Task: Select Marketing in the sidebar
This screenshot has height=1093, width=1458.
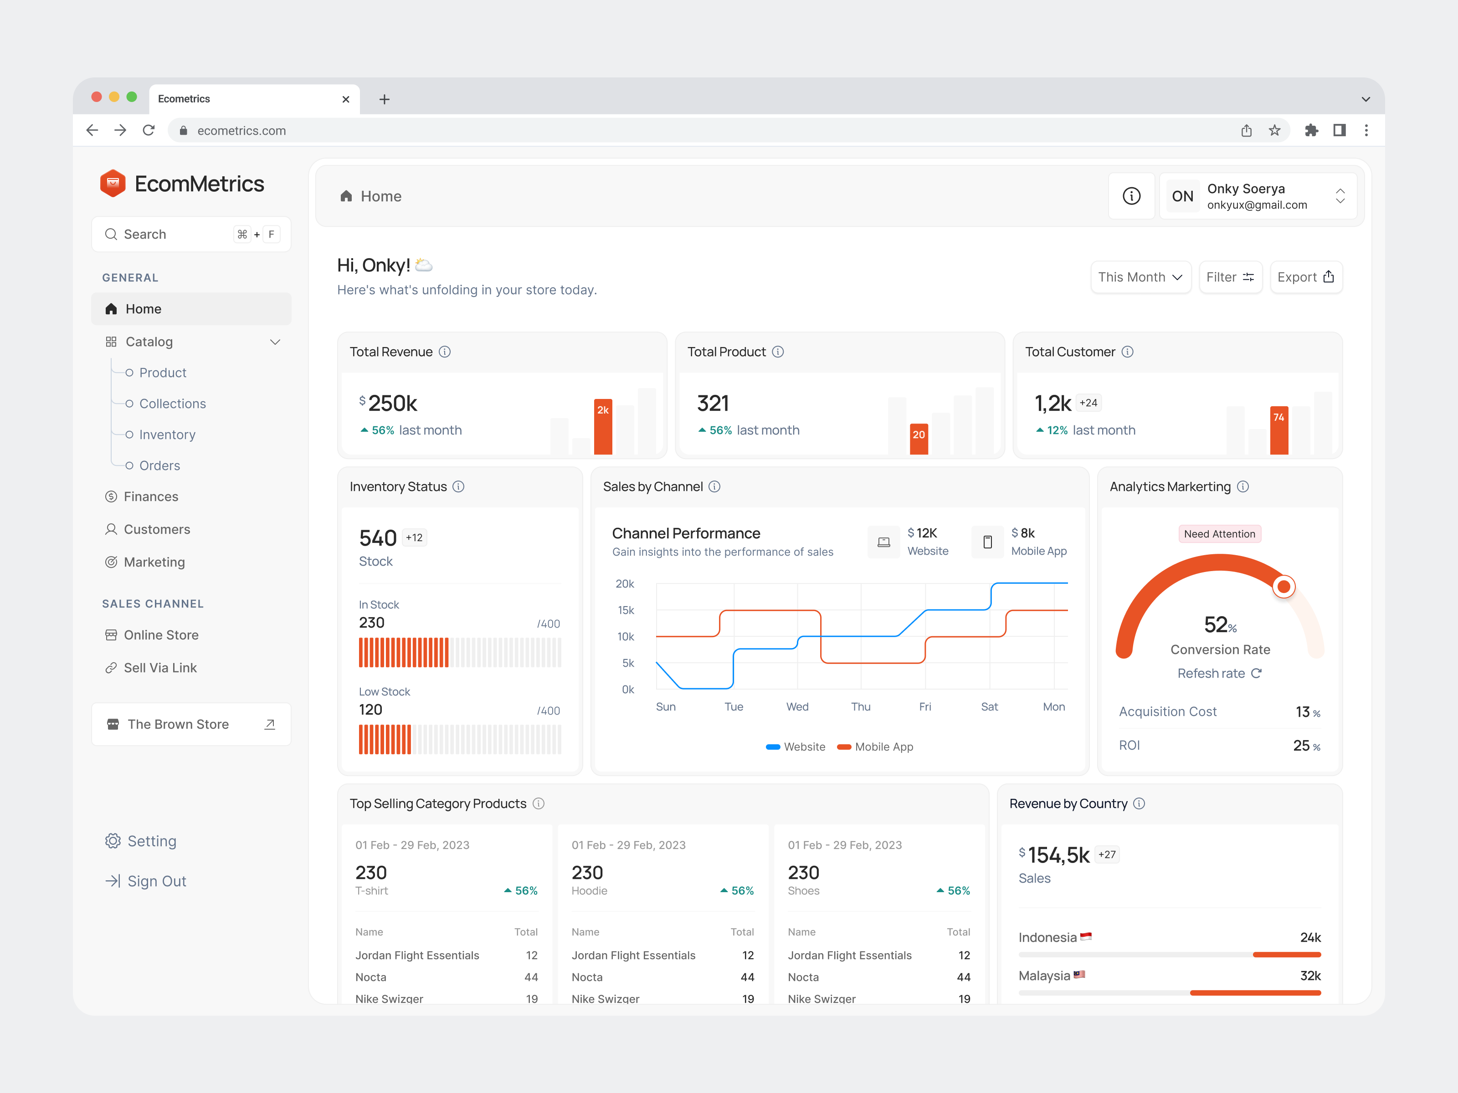Action: pos(154,562)
